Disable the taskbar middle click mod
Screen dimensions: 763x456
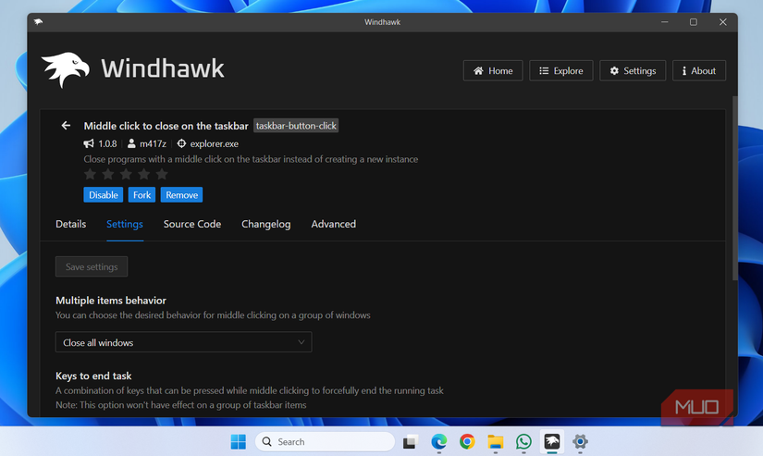pyautogui.click(x=104, y=194)
